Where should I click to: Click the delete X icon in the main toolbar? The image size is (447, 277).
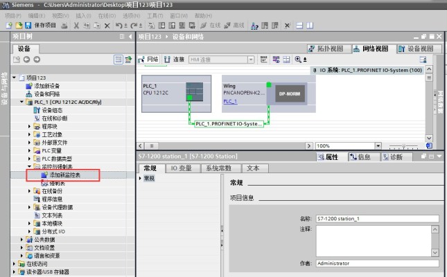pyautogui.click(x=107, y=26)
